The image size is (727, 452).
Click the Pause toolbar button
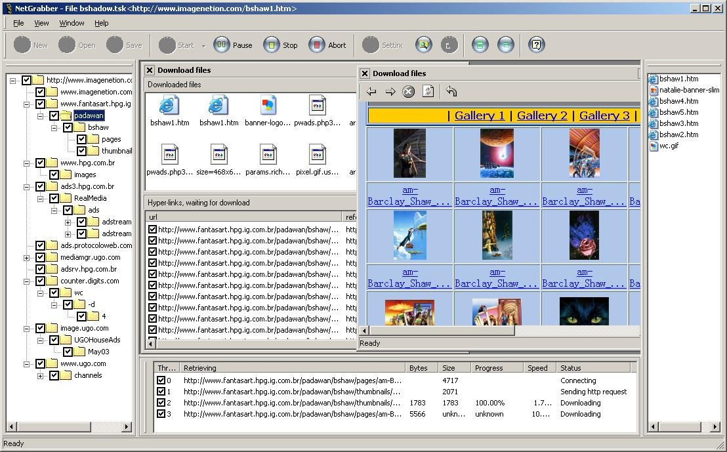point(233,45)
